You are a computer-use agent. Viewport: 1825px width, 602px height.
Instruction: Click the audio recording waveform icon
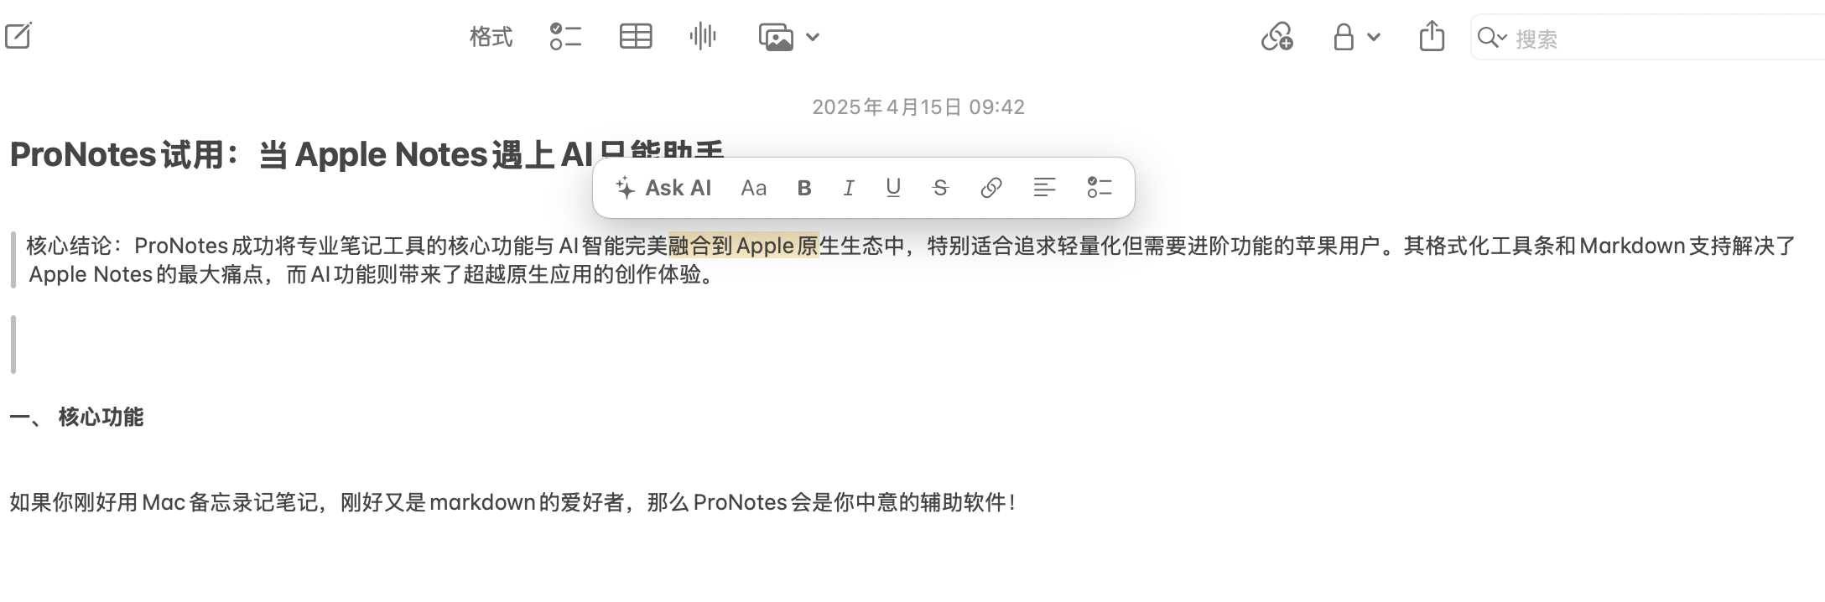[703, 37]
